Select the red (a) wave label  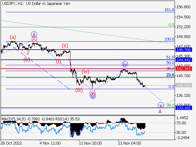[13, 37]
